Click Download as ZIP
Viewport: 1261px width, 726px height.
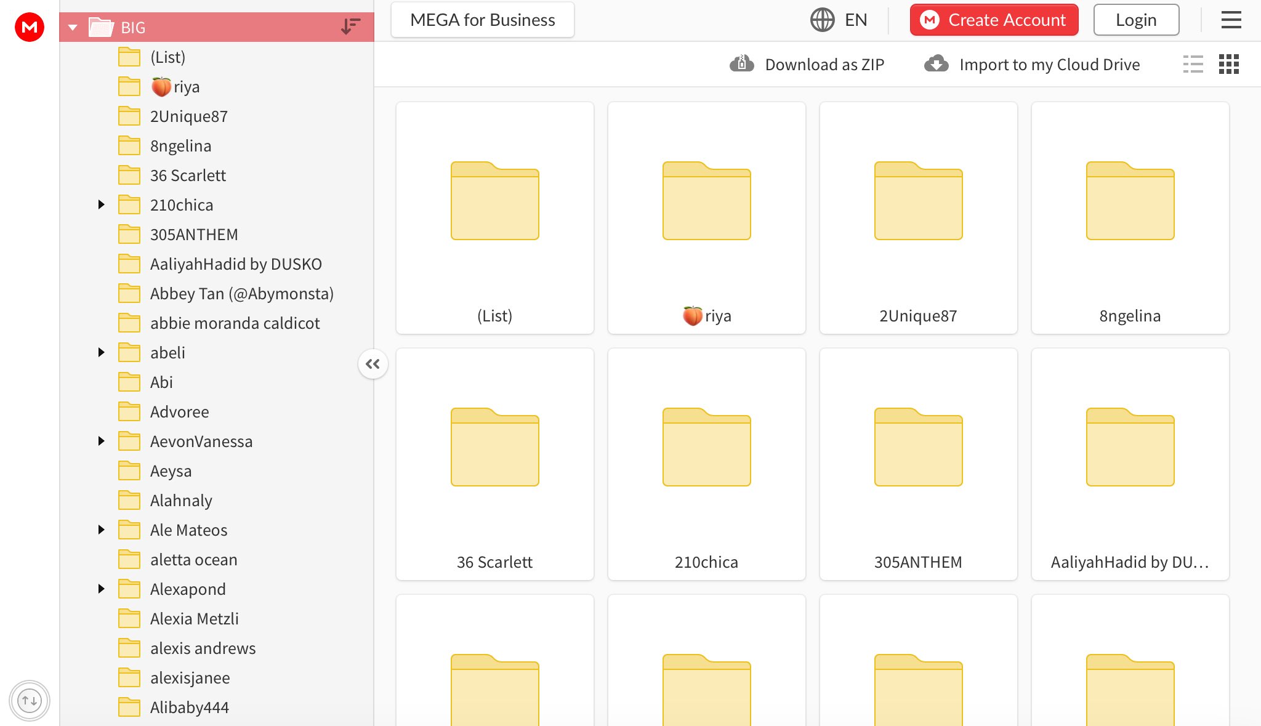click(x=807, y=64)
